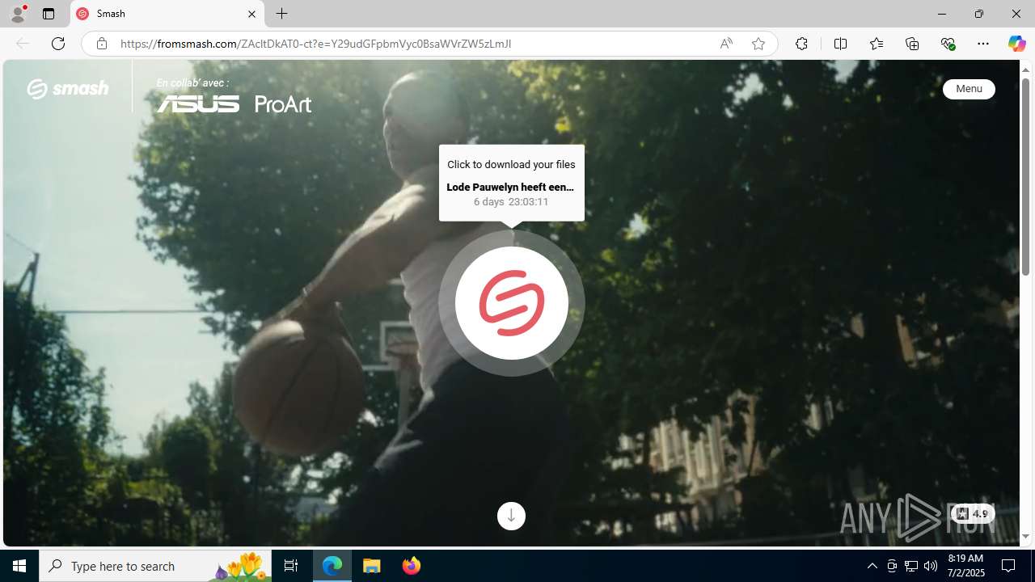The width and height of the screenshot is (1035, 582).
Task: Click the 4.9 rating badge
Action: pos(973,514)
